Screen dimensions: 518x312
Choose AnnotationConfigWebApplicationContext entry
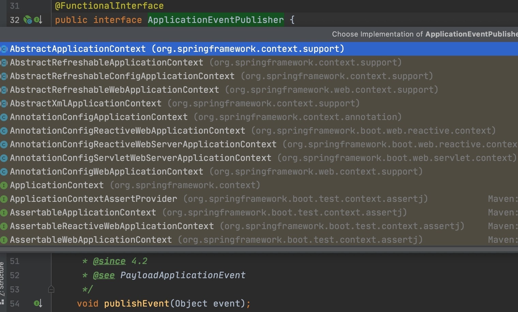click(259, 172)
